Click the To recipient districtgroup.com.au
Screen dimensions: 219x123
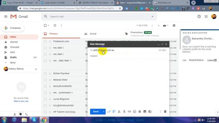(104, 50)
